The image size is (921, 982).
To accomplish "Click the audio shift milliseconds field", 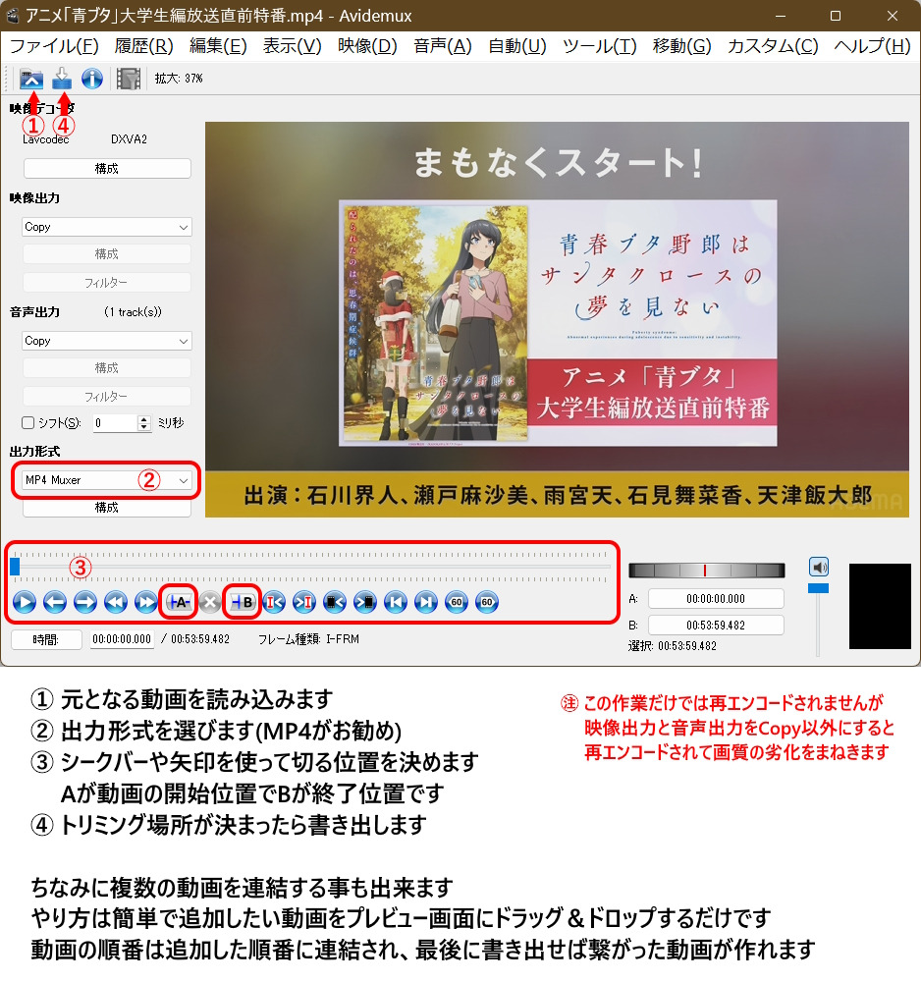I will pos(115,423).
